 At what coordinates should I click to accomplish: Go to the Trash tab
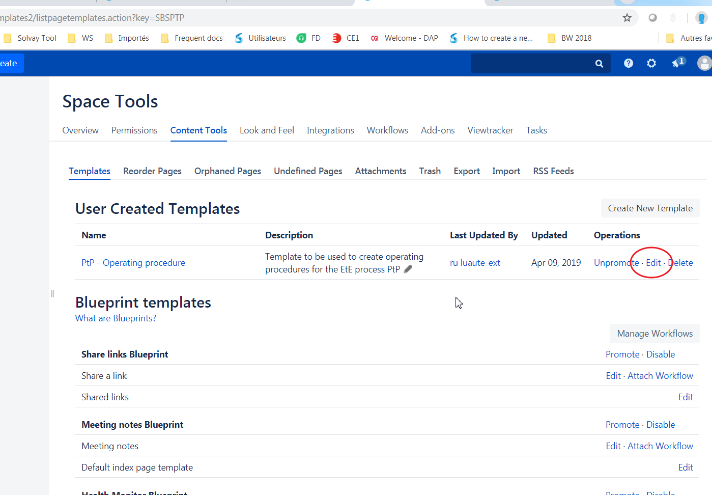point(430,171)
